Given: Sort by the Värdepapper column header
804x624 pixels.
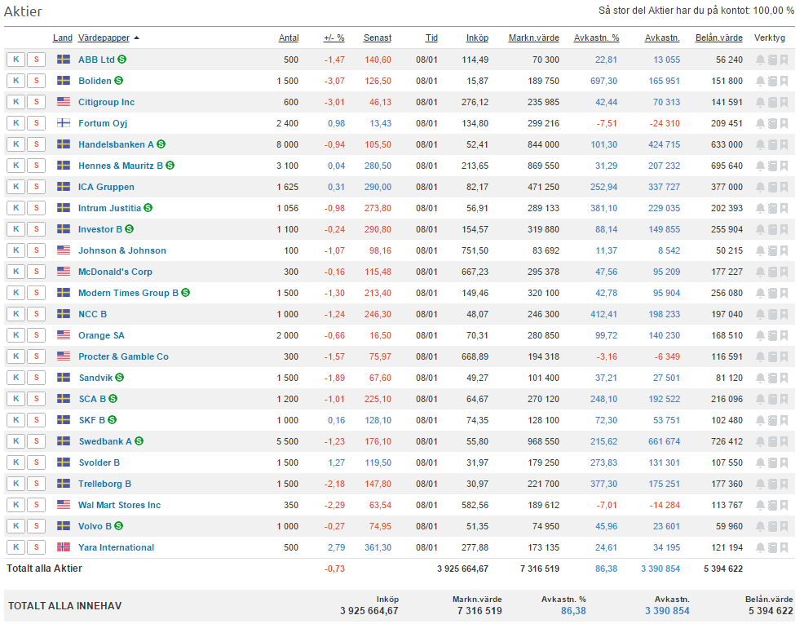Looking at the screenshot, I should pyautogui.click(x=104, y=38).
